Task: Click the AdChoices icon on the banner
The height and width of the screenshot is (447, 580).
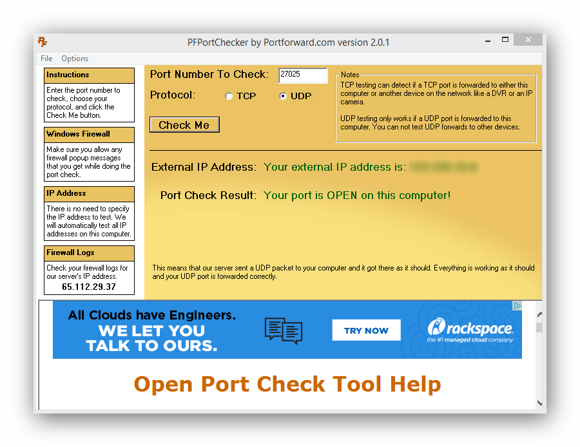Action: click(x=517, y=306)
